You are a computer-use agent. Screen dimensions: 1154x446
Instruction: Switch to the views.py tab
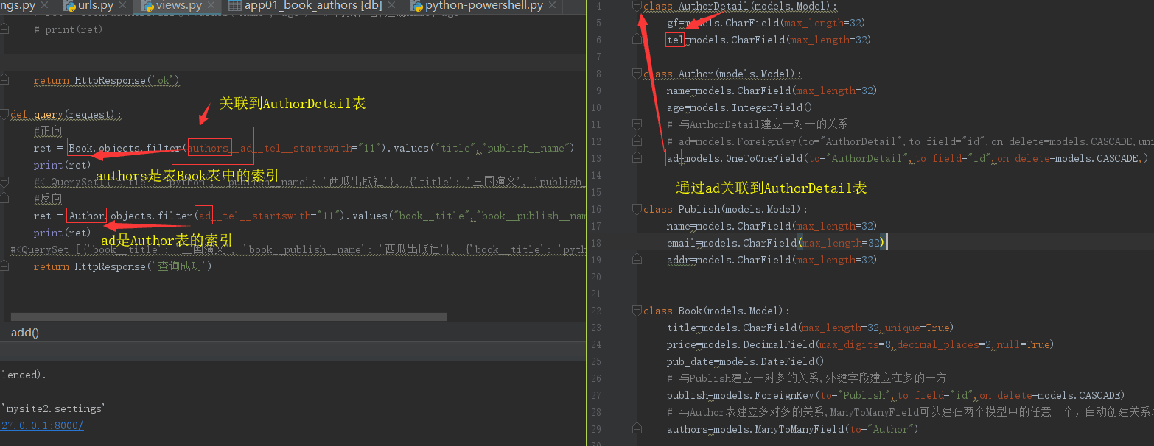coord(179,6)
